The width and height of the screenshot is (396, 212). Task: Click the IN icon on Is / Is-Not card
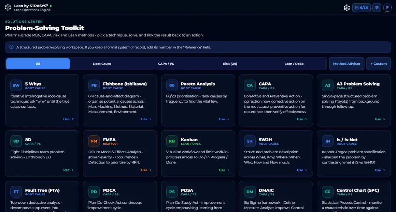click(328, 141)
